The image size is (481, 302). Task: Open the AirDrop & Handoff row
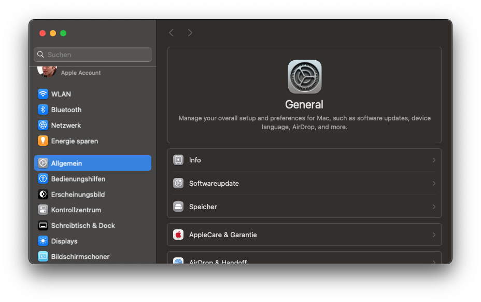coord(304,260)
